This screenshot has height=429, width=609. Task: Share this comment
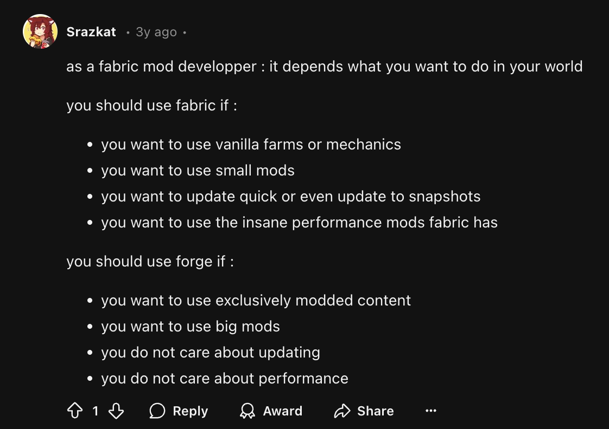coord(364,411)
